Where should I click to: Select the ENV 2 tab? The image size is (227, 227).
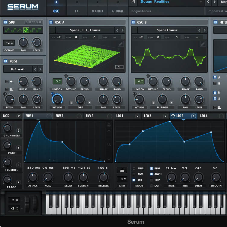[68, 116]
